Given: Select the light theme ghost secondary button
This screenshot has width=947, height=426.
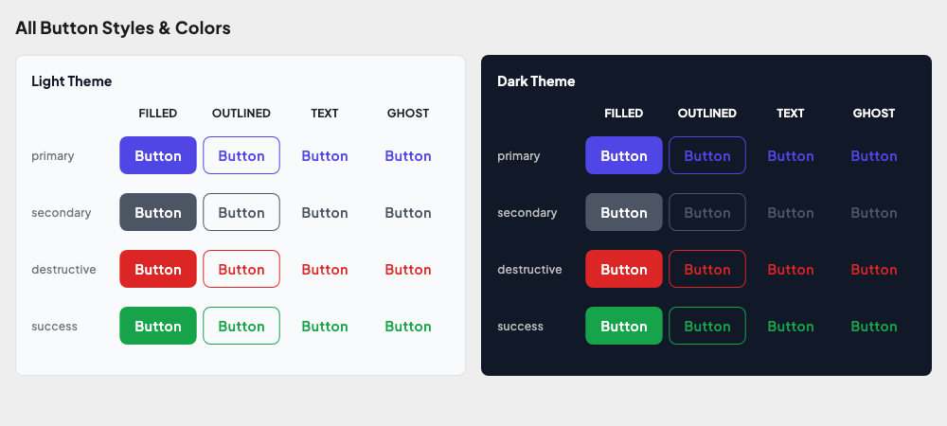Looking at the screenshot, I should pyautogui.click(x=408, y=212).
